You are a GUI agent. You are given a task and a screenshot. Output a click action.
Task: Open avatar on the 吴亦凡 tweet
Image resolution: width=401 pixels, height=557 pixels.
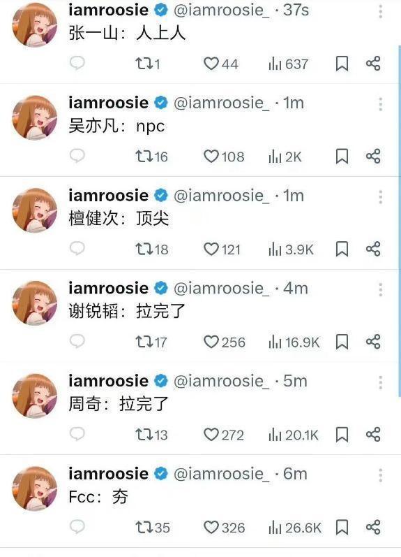34,117
